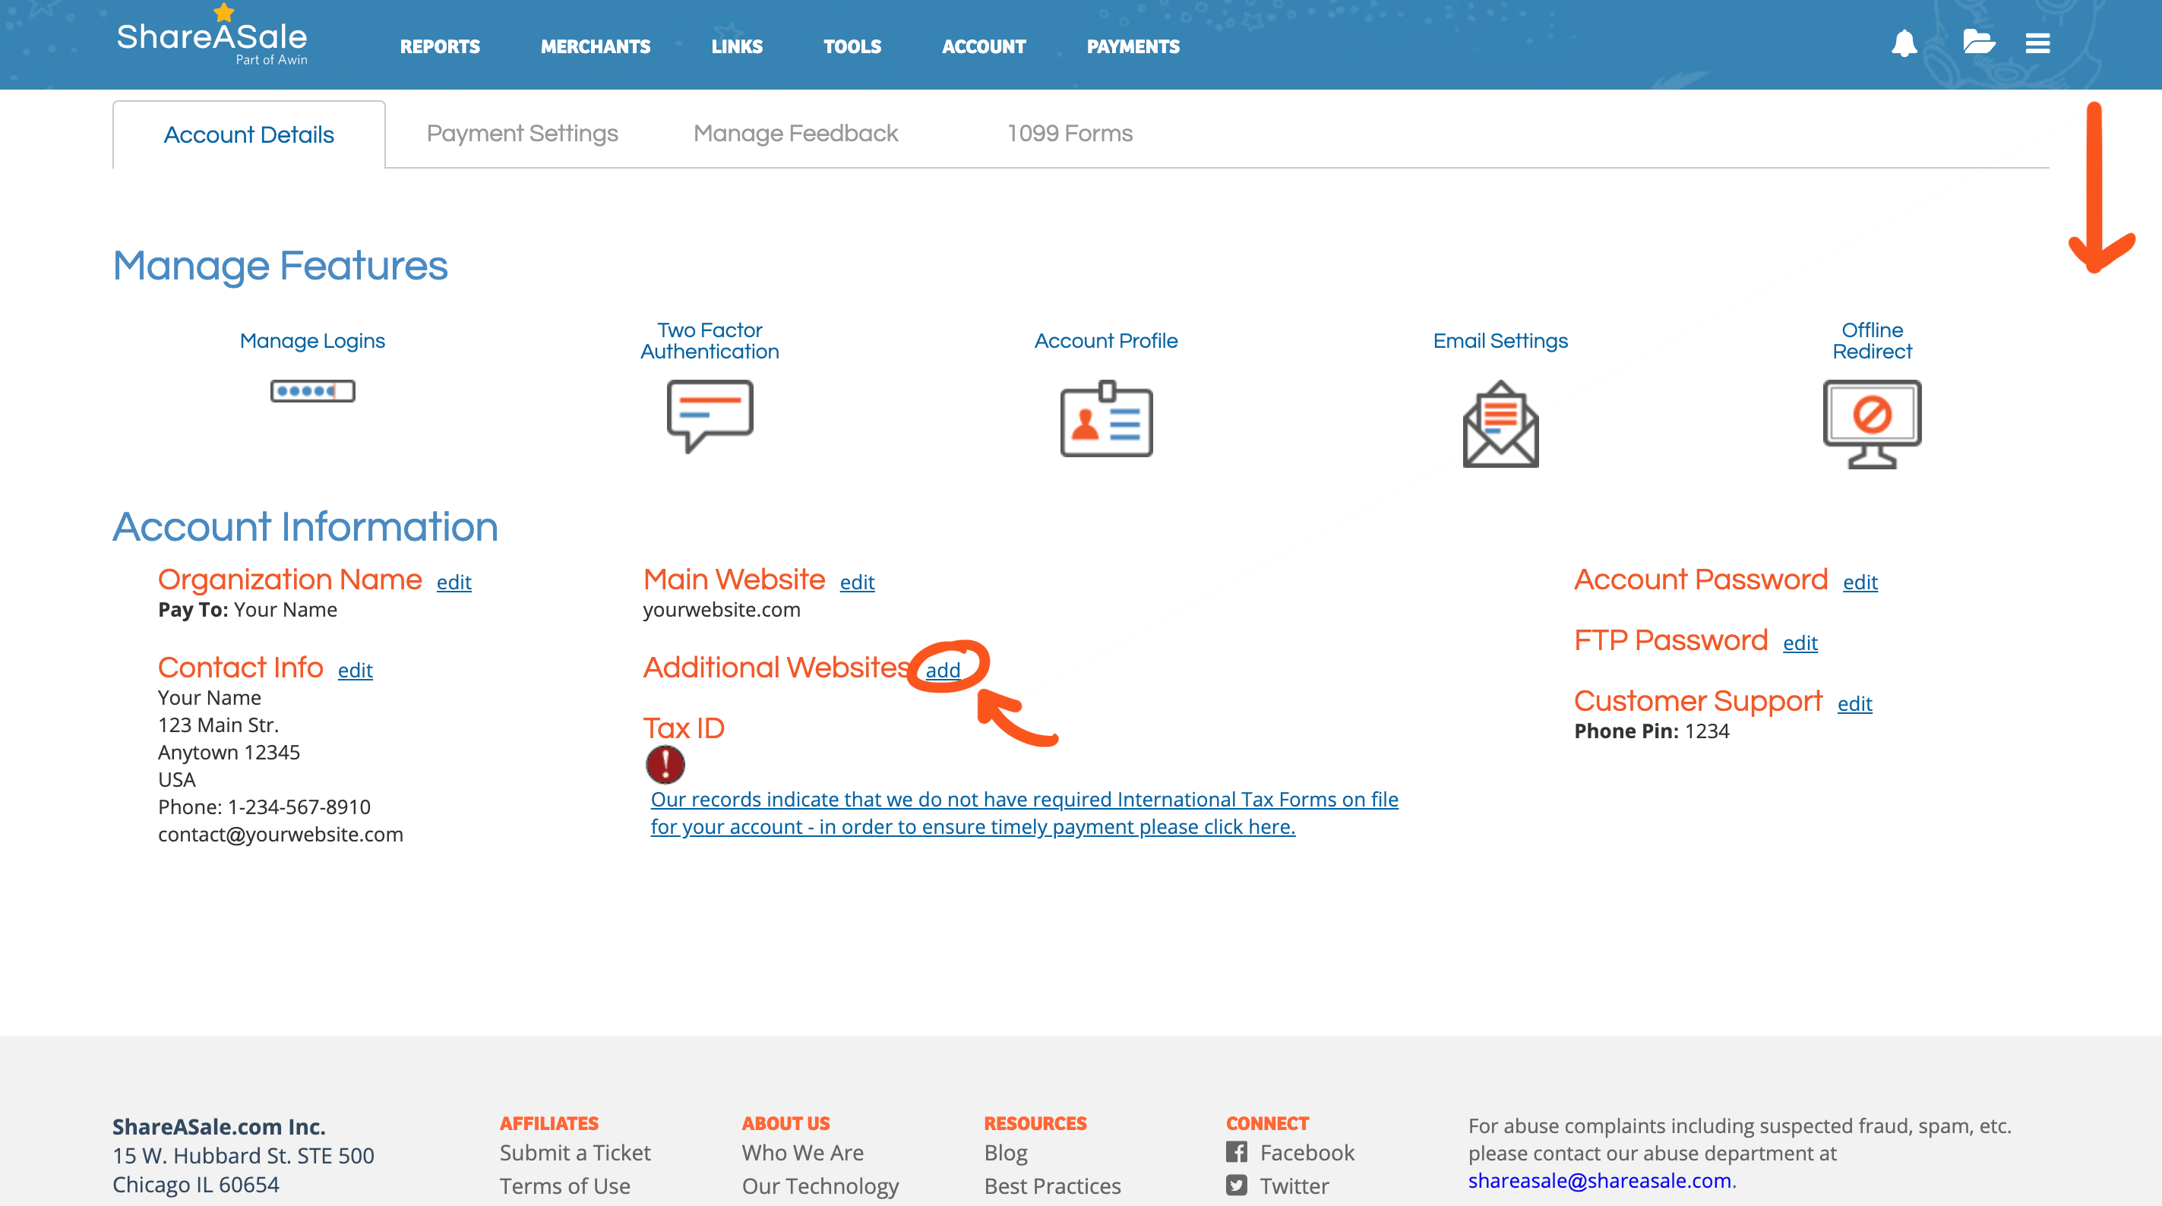Switch to the Manage Feedback tab

pos(795,134)
